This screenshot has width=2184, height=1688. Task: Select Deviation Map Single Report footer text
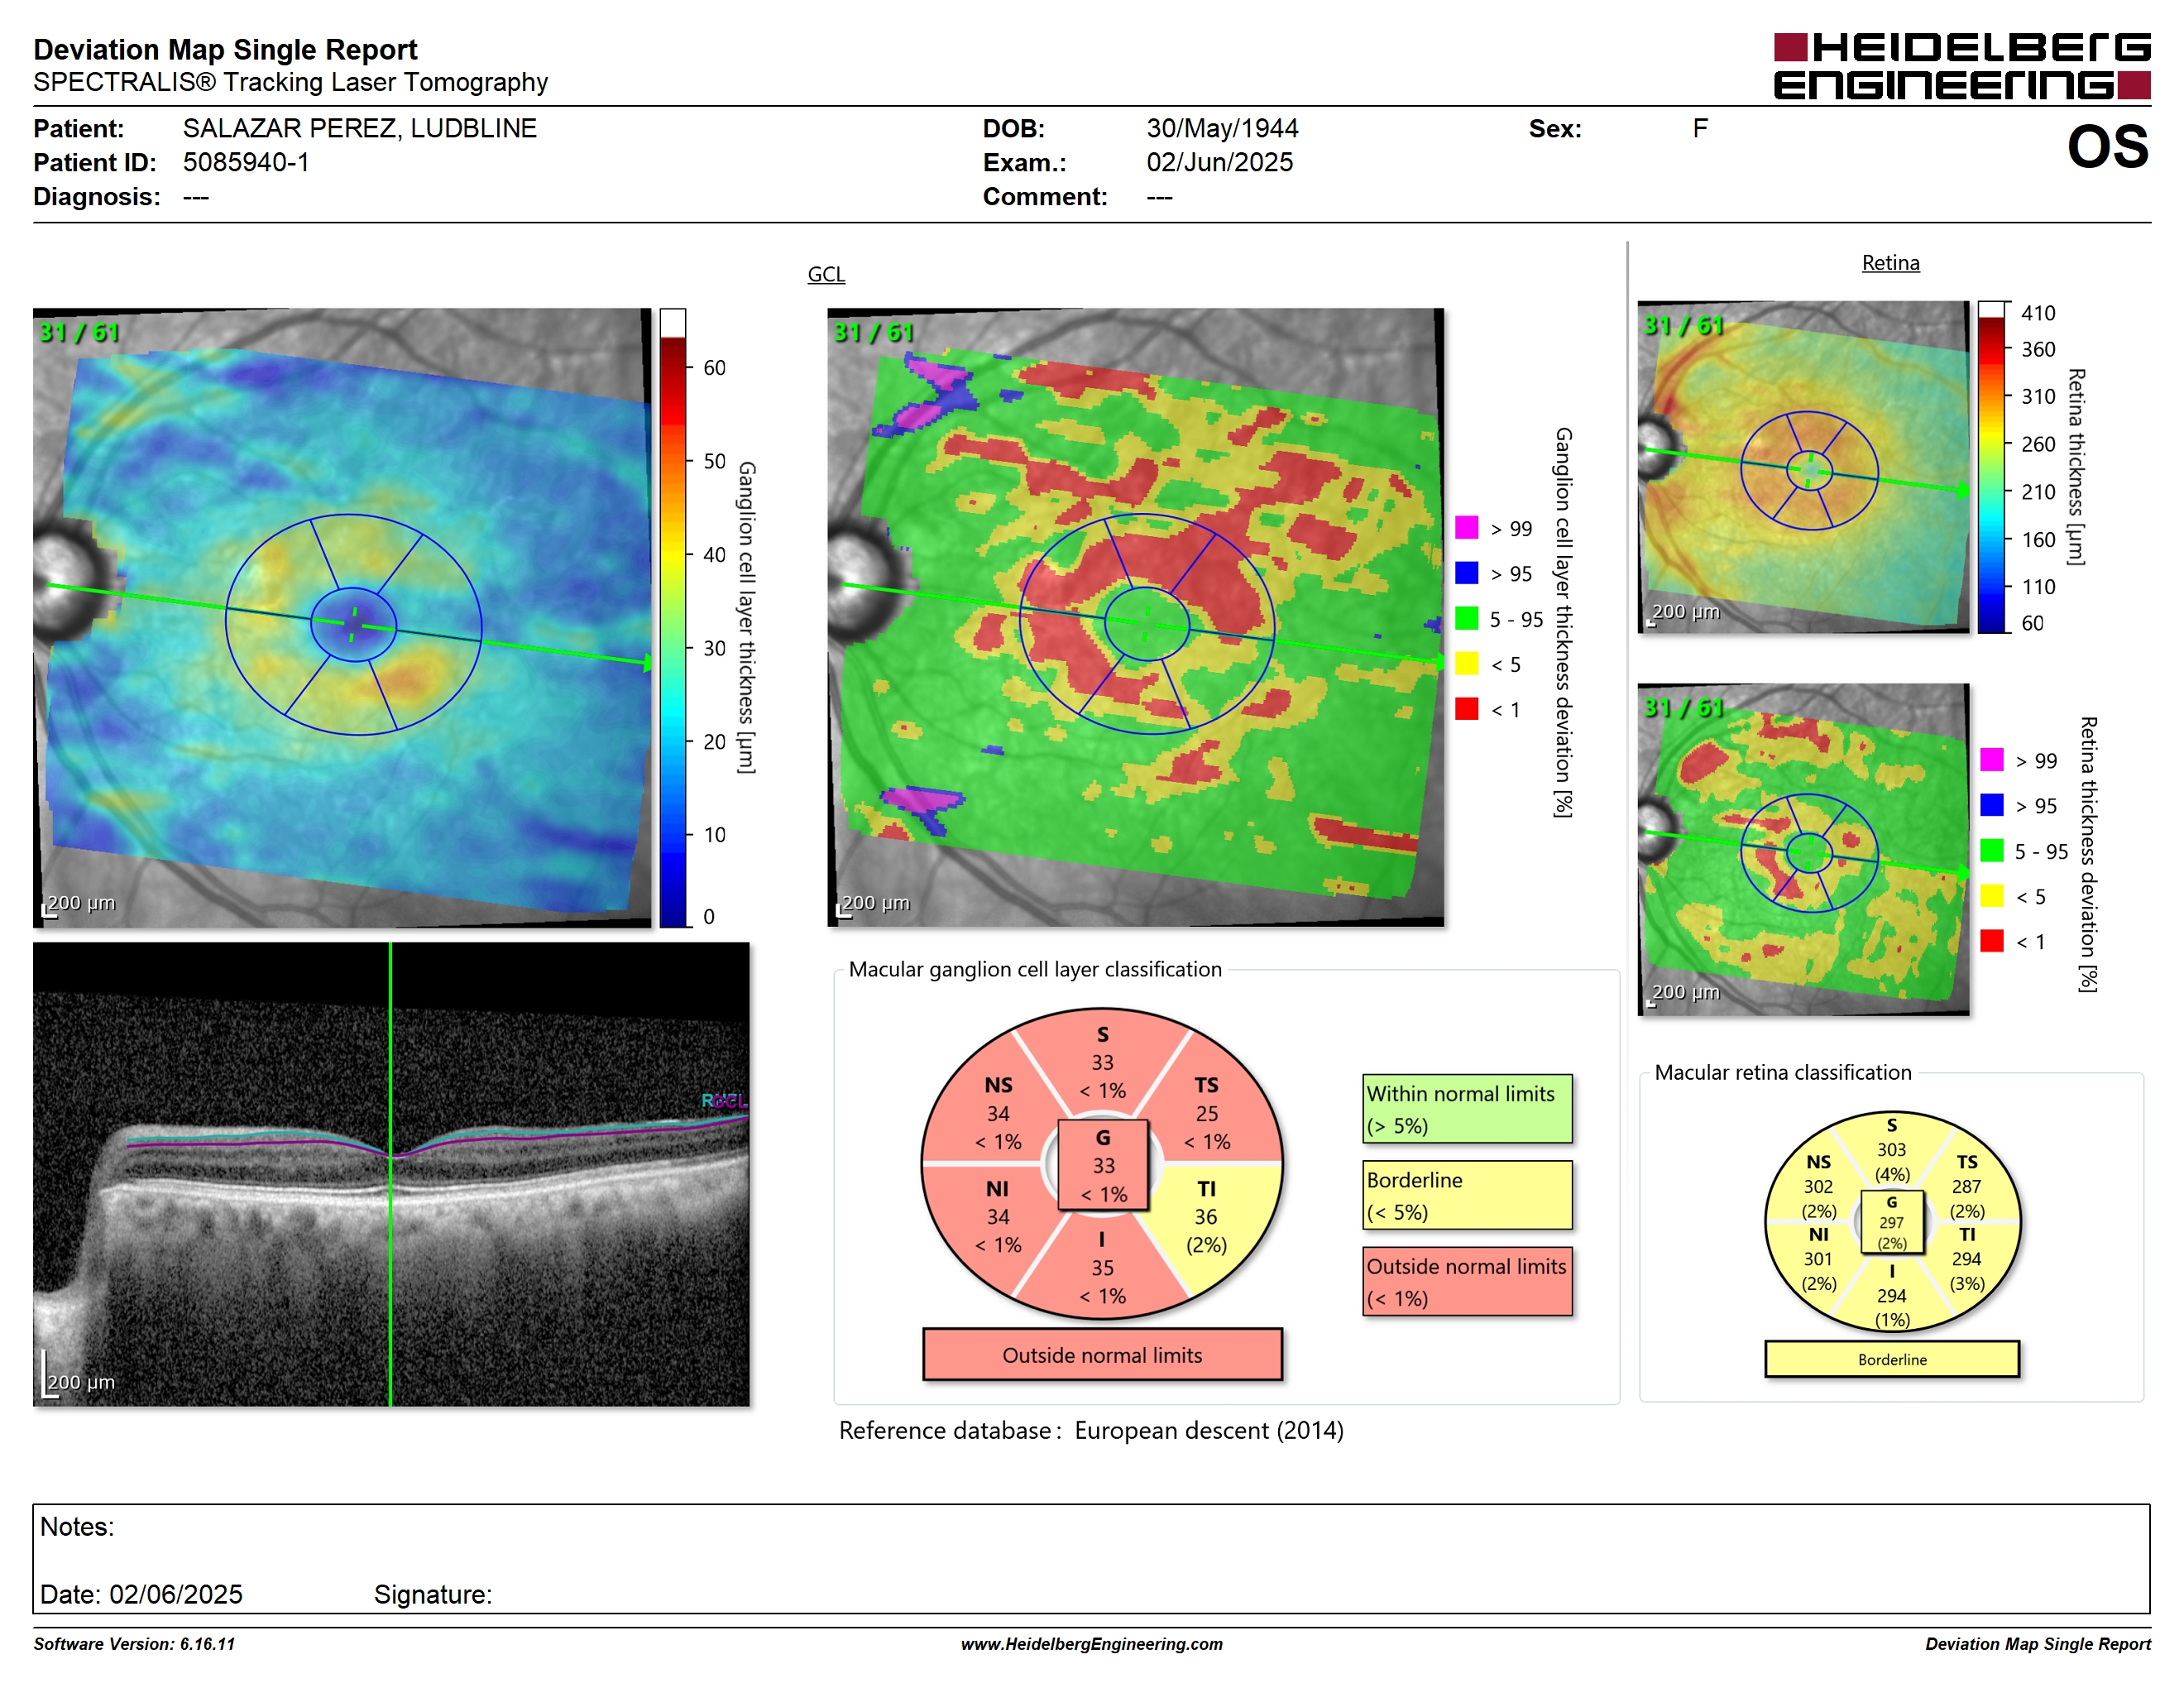[x=2038, y=1644]
